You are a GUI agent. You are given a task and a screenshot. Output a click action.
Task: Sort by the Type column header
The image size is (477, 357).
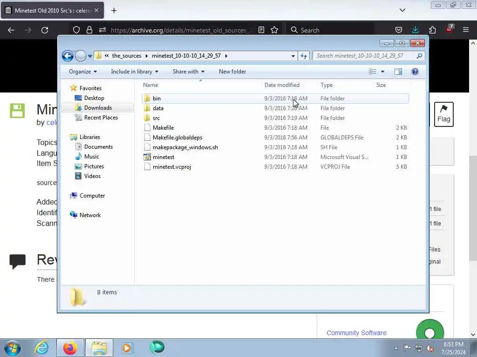tap(327, 86)
